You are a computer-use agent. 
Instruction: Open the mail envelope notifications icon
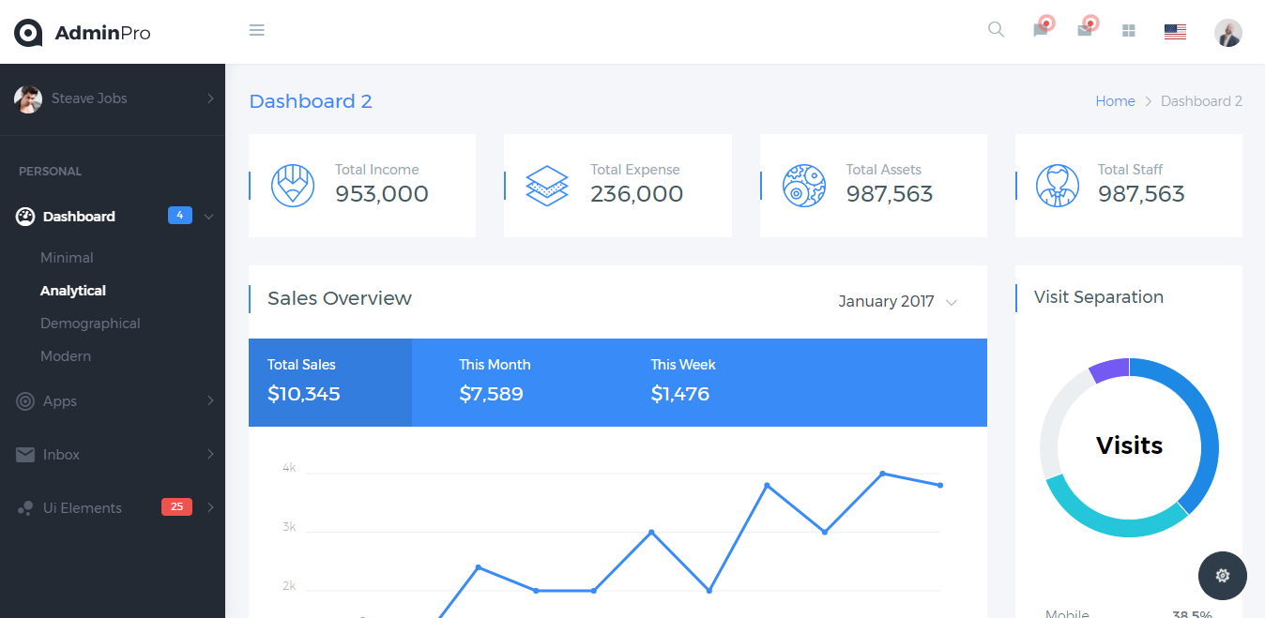pyautogui.click(x=1085, y=30)
